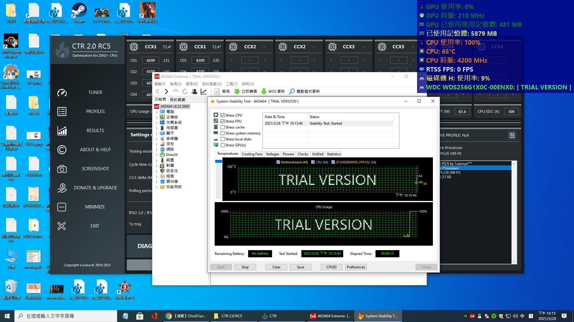Uncheck the ST2000DM008-2FR102 temperature series
Screen dimensions: 574x322
333,162
